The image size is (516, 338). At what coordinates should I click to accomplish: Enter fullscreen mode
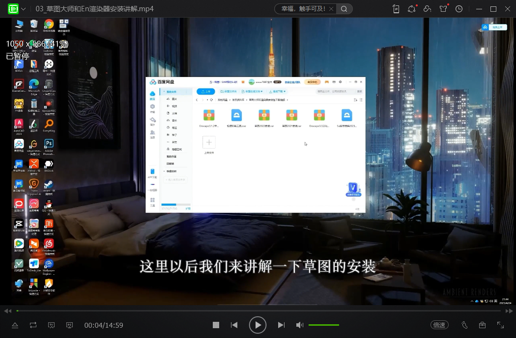(501, 325)
